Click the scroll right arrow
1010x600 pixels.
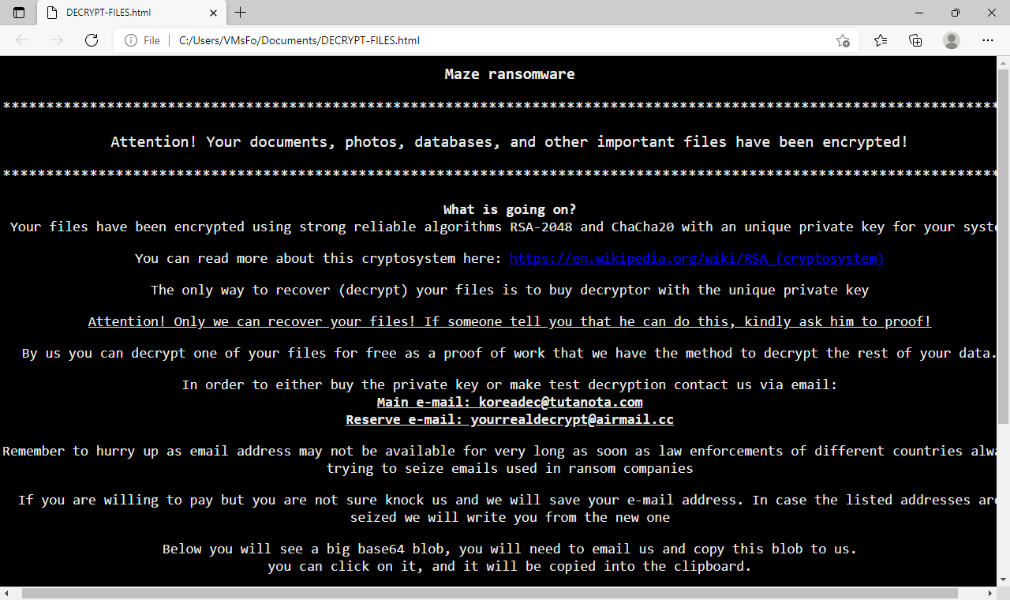[x=990, y=593]
